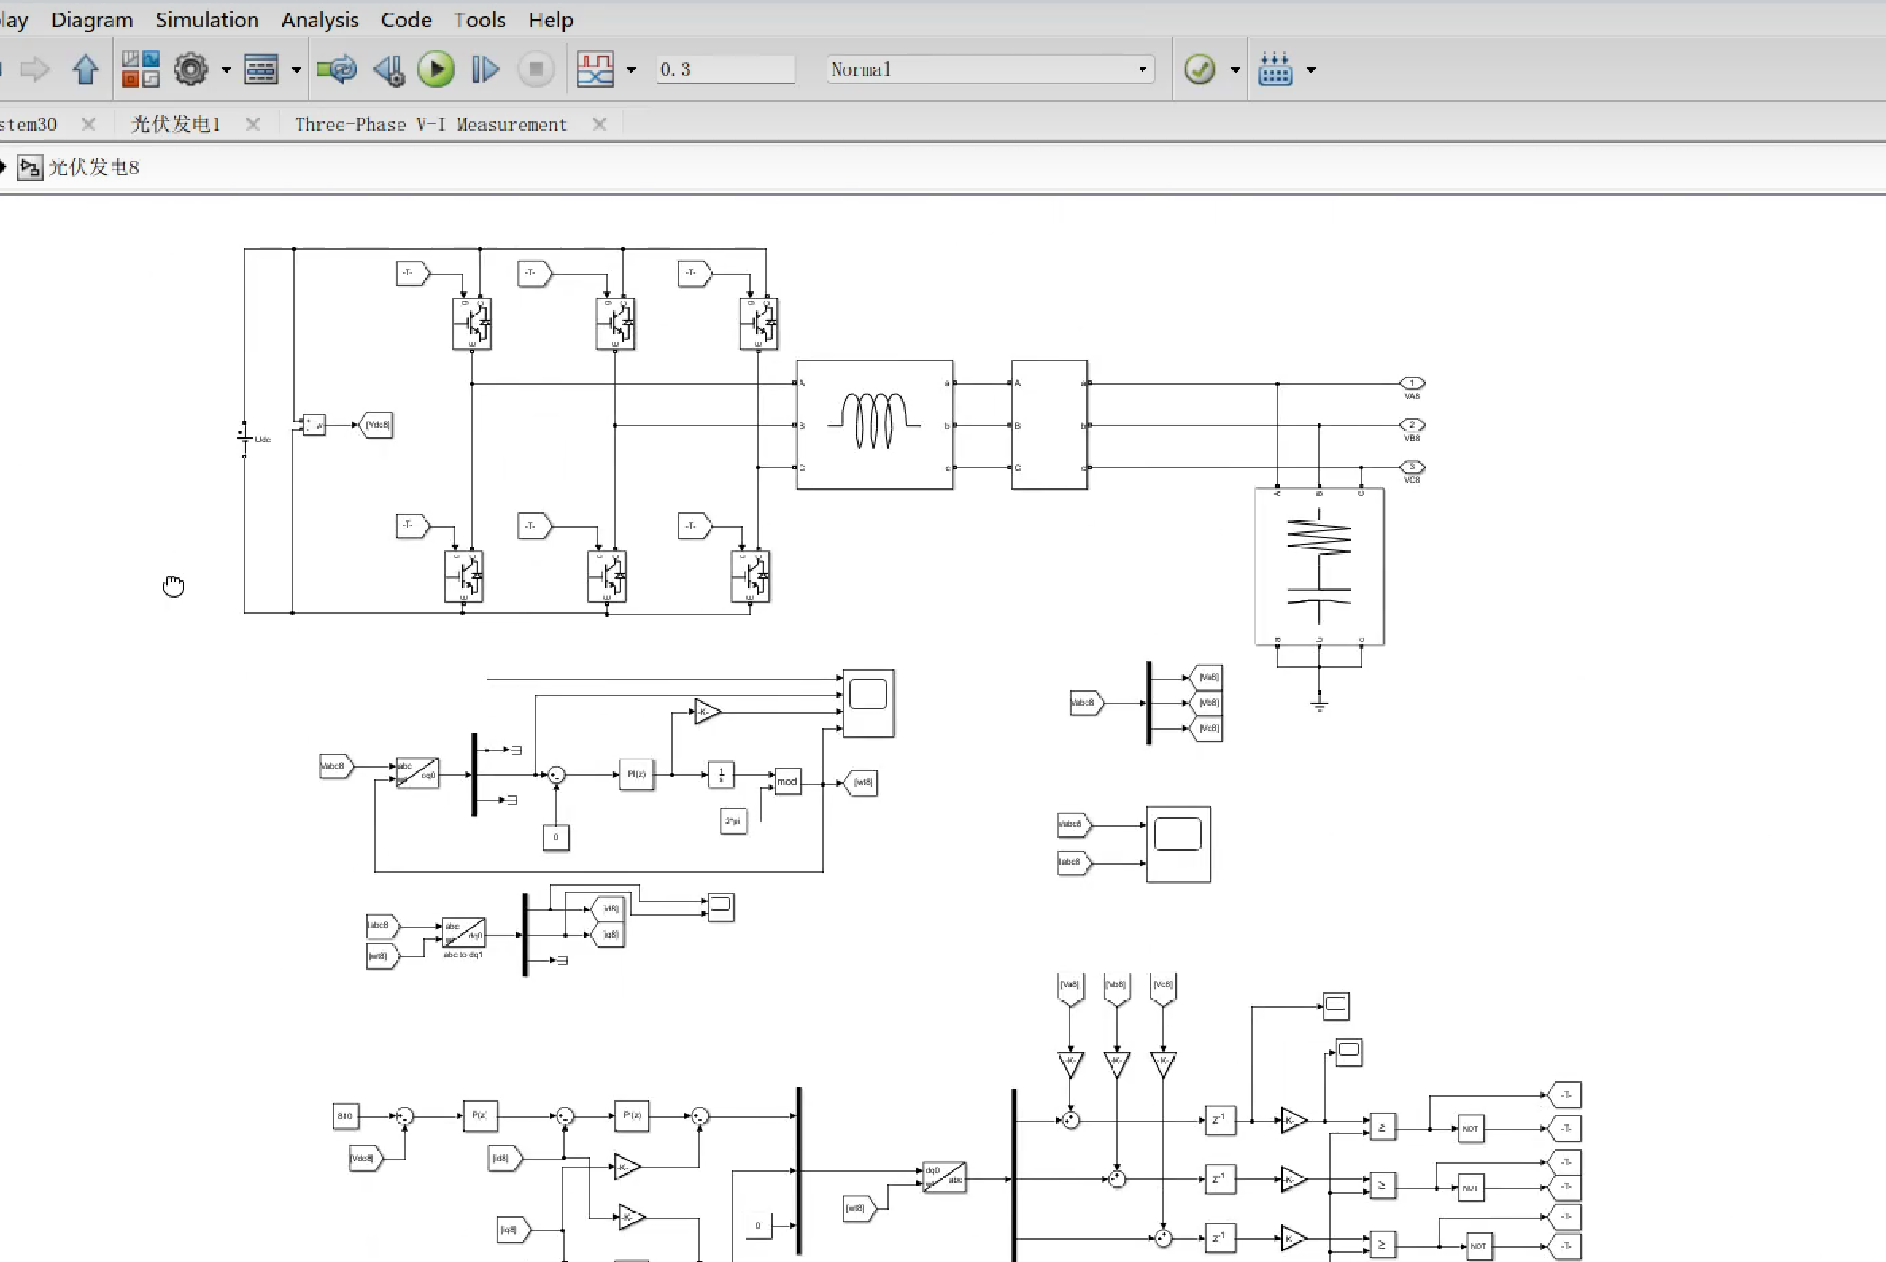Open the Simulation menu

207,20
